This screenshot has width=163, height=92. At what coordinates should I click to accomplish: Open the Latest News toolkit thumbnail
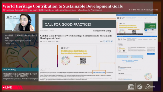point(150,27)
